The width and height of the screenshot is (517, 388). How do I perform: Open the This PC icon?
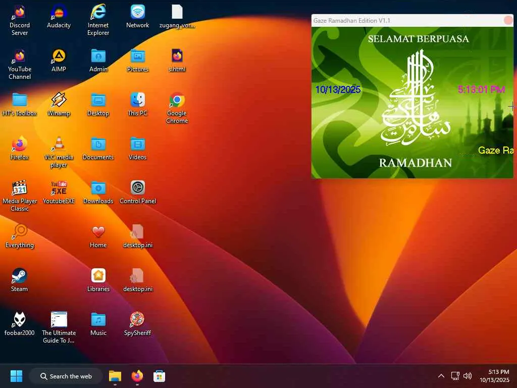point(137,105)
